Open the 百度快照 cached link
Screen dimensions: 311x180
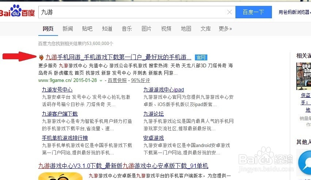coord(117,80)
